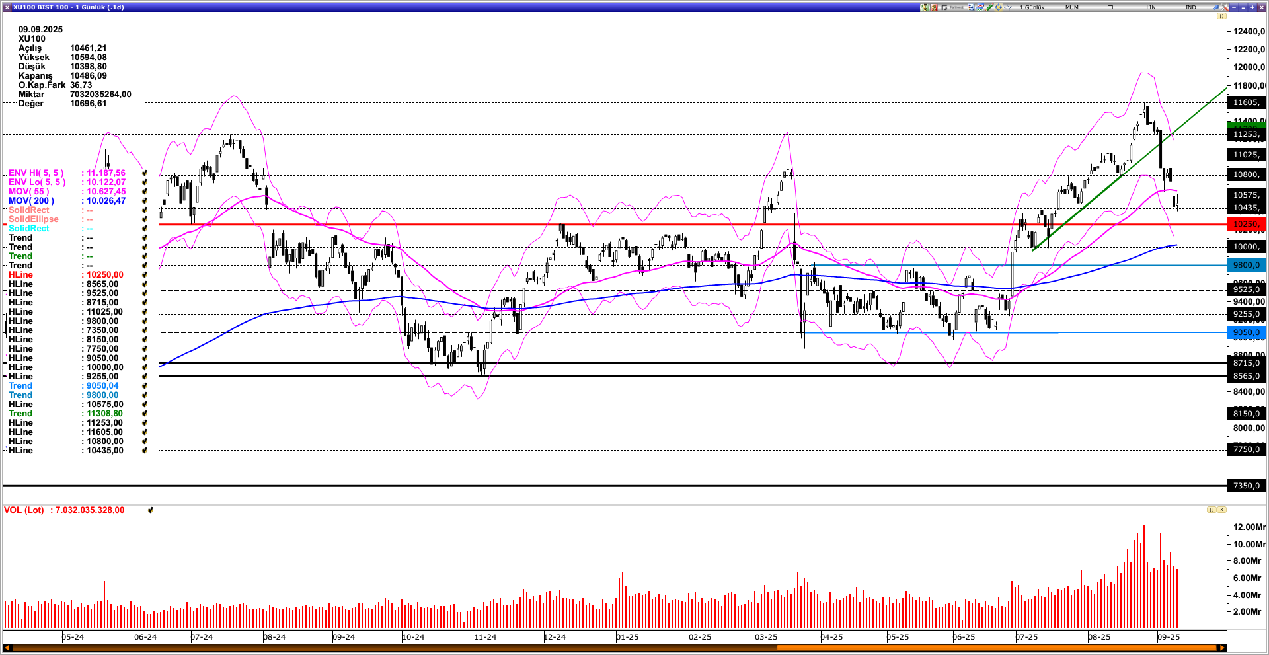Click the pulse-line indicator icon
The height and width of the screenshot is (655, 1269).
pos(1008,7)
